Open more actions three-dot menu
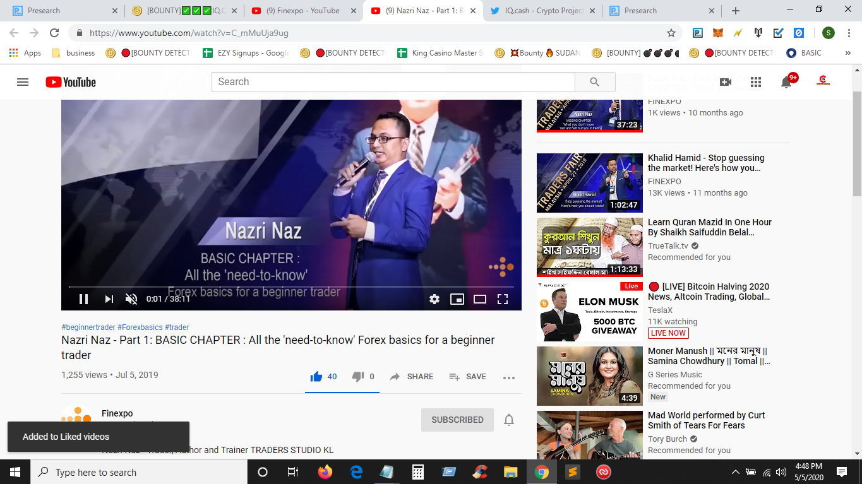The width and height of the screenshot is (862, 484). [x=509, y=377]
